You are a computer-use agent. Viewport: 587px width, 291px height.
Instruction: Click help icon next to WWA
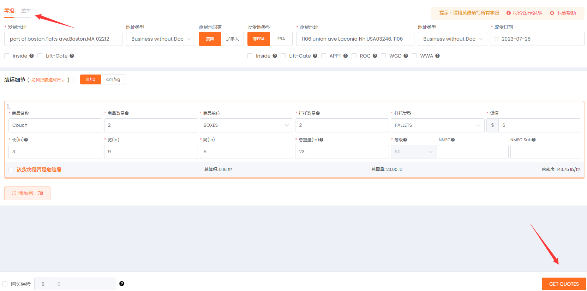pyautogui.click(x=437, y=56)
